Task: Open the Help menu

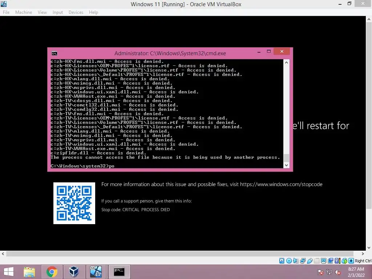Action: click(93, 12)
